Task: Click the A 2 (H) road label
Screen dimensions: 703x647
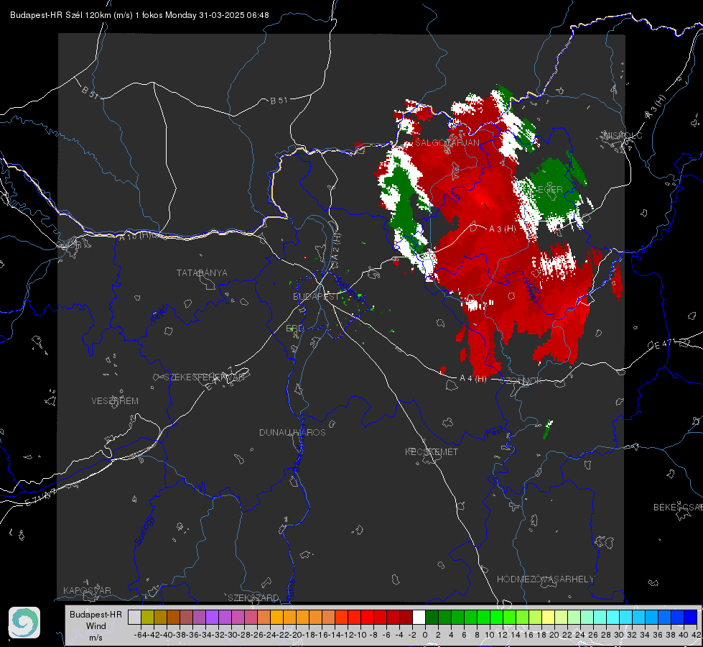Action: [335, 247]
